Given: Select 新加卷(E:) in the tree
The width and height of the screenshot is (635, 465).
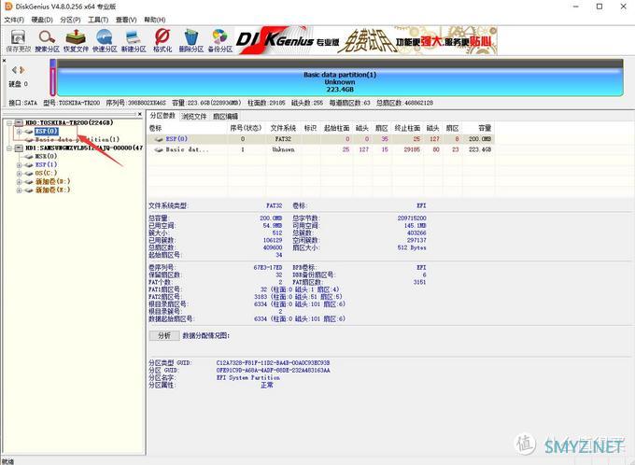Looking at the screenshot, I should pos(52,190).
